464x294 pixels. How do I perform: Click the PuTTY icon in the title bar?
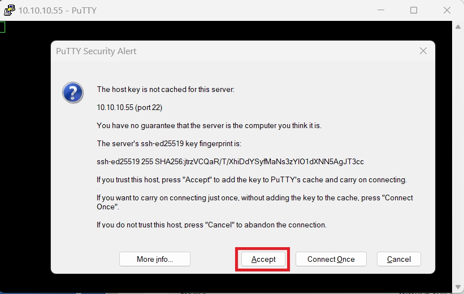tap(9, 10)
